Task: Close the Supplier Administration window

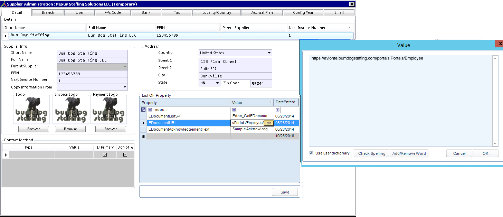Action: pyautogui.click(x=352, y=4)
